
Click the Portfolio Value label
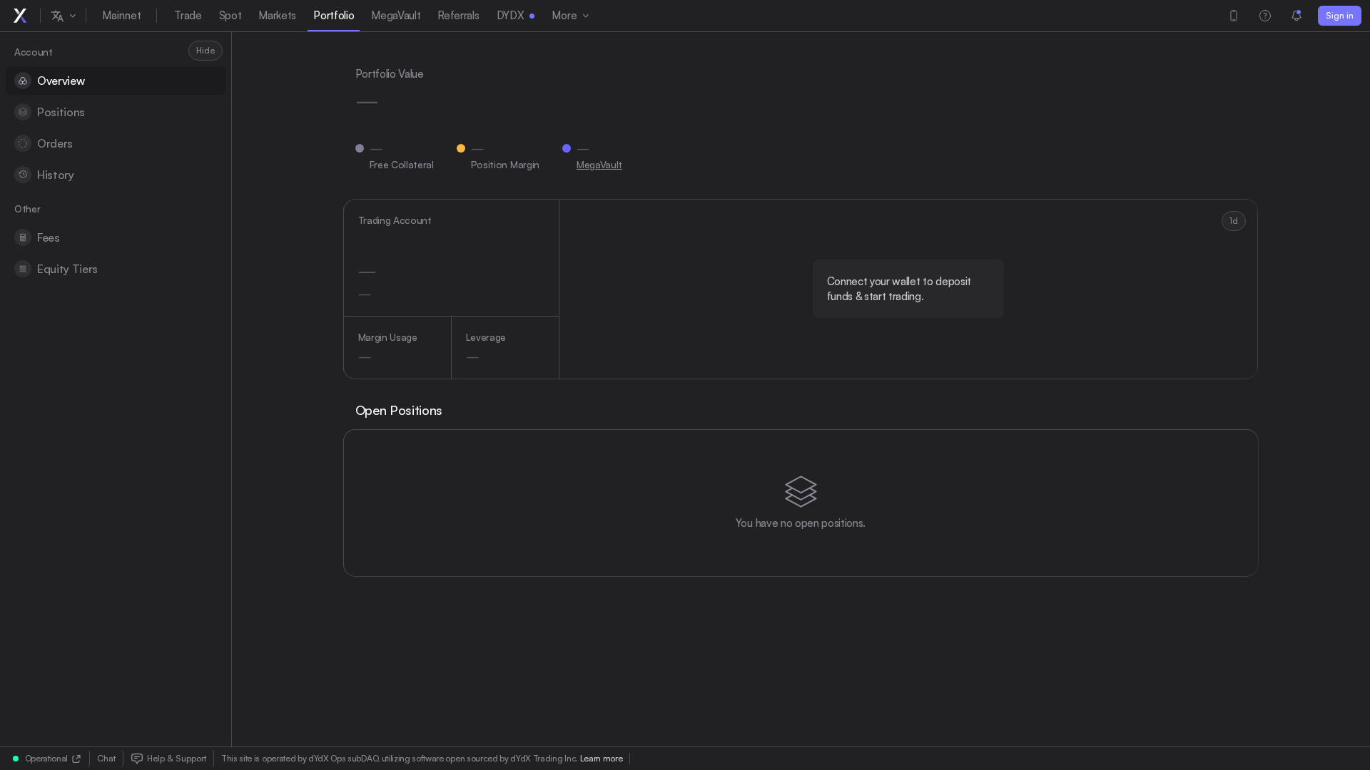(390, 74)
